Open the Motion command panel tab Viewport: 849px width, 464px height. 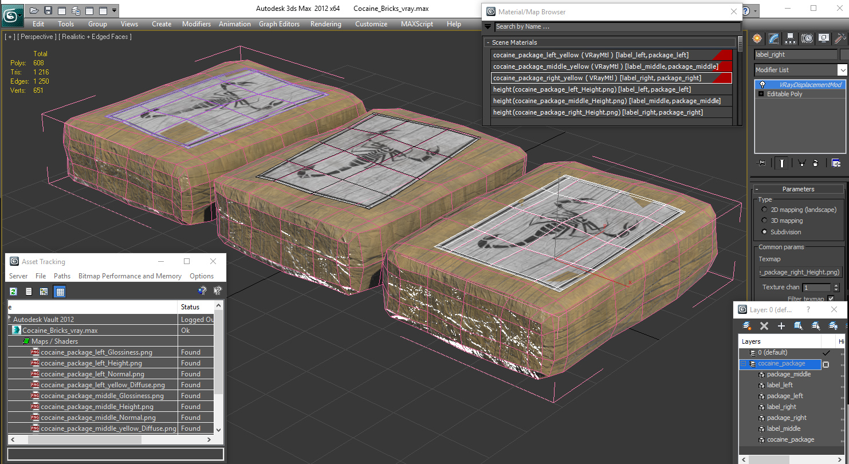(x=807, y=38)
